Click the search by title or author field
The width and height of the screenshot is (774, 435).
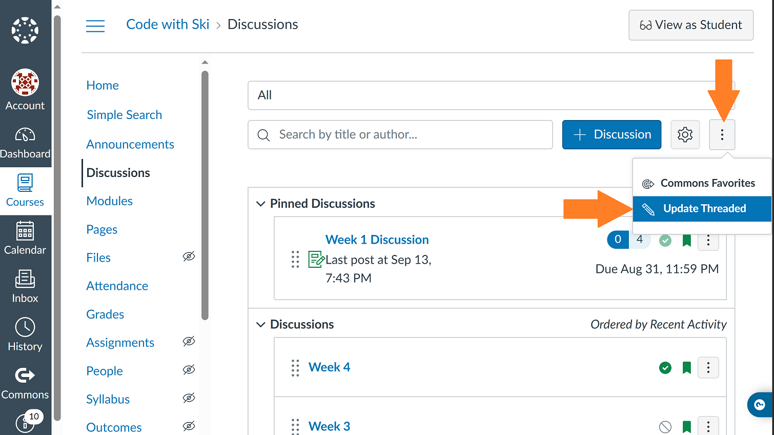tap(400, 134)
